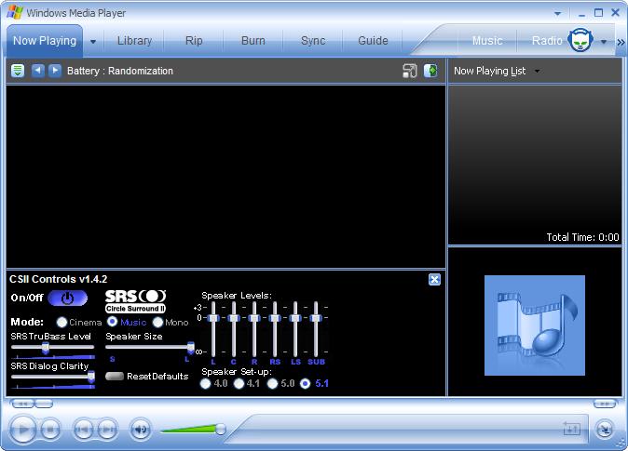Click the view full screen icon
The width and height of the screenshot is (628, 451).
[x=409, y=71]
